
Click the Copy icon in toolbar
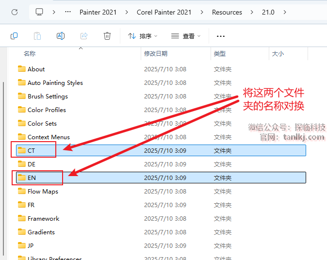pos(14,36)
